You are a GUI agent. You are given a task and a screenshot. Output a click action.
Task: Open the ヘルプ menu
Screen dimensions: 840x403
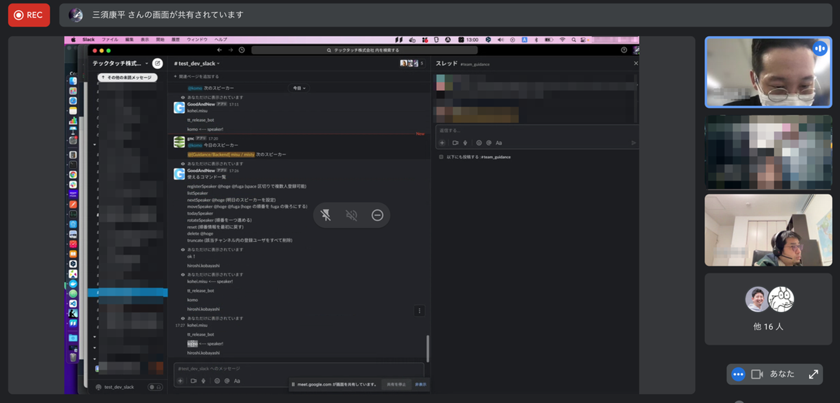click(x=221, y=40)
